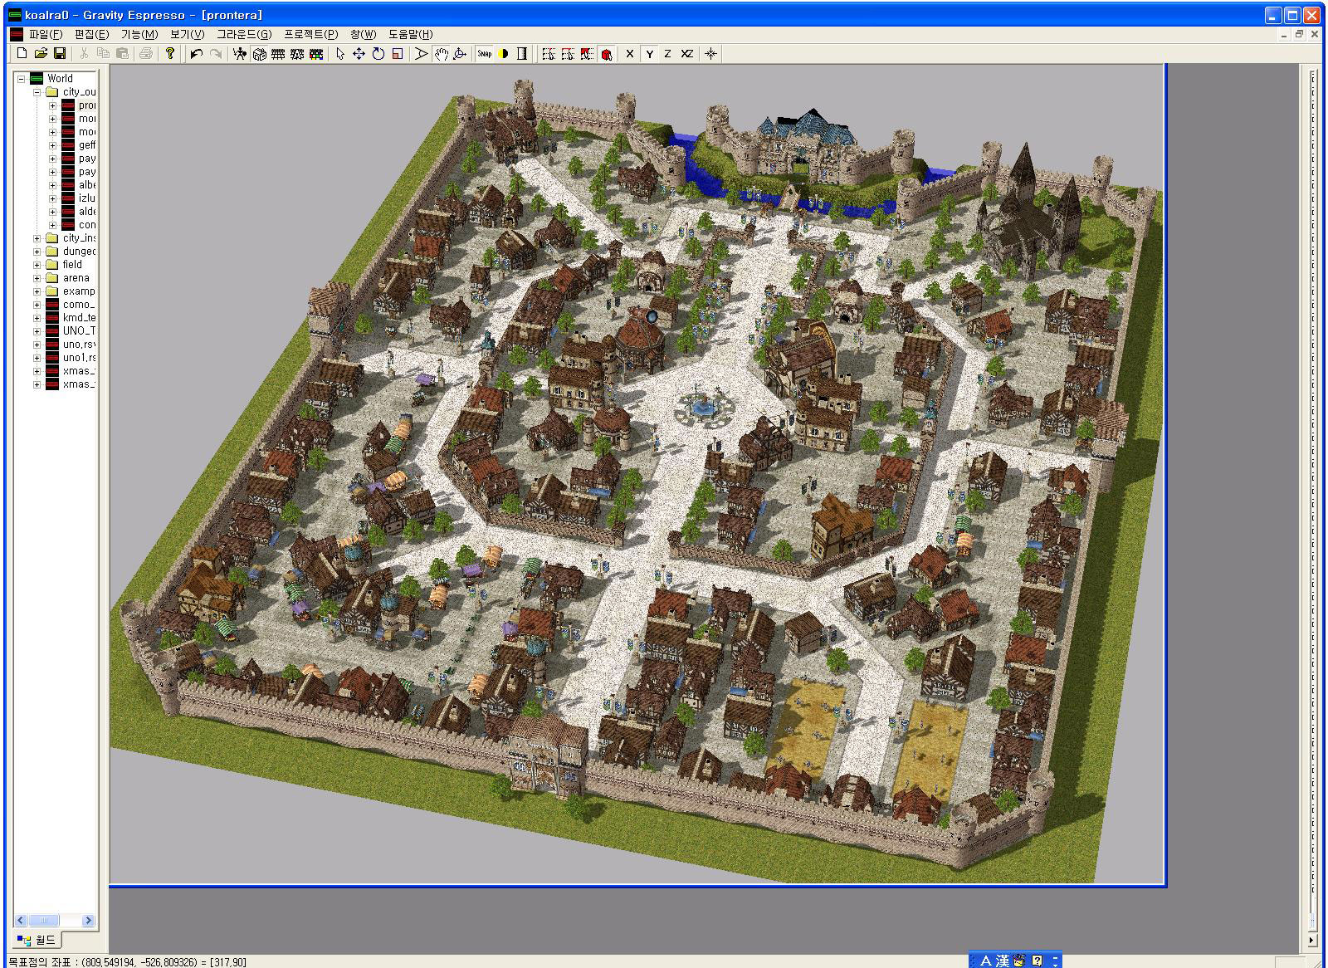The image size is (1328, 968).
Task: Open a file using the folder icon
Action: click(41, 53)
